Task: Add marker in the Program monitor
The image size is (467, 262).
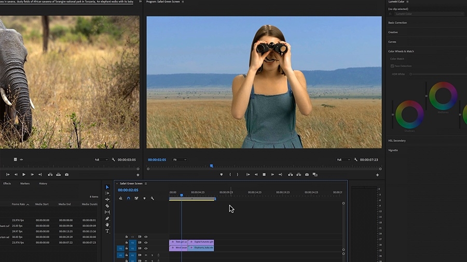Action: click(x=221, y=174)
